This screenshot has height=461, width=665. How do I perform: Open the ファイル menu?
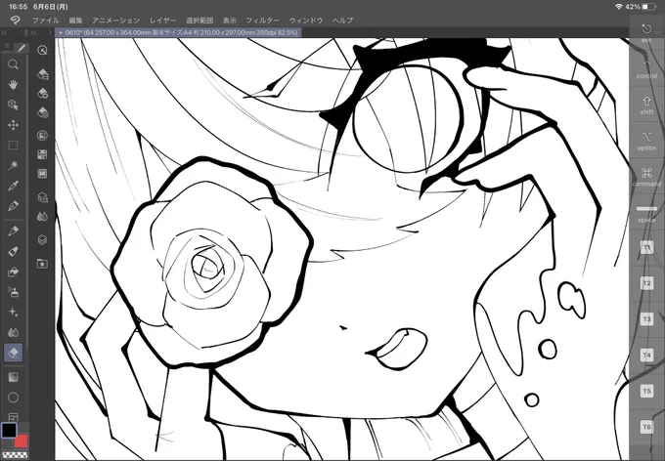pyautogui.click(x=46, y=21)
